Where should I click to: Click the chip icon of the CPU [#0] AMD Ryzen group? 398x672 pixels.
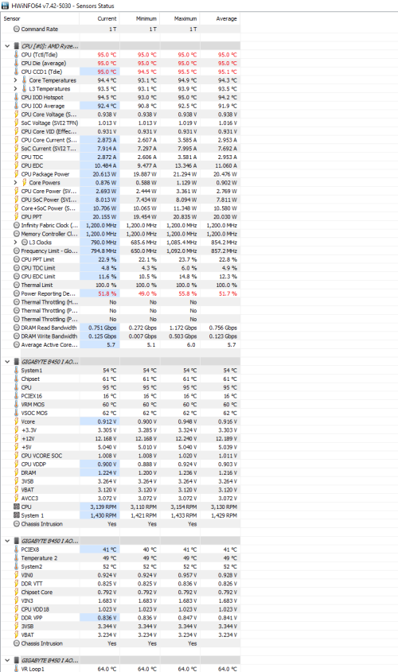coord(16,46)
